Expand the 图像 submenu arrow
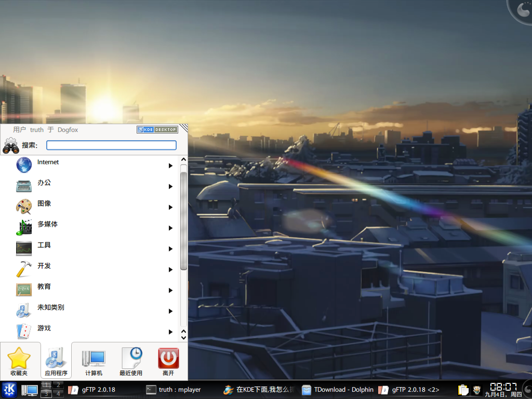The height and width of the screenshot is (399, 532). coord(170,207)
